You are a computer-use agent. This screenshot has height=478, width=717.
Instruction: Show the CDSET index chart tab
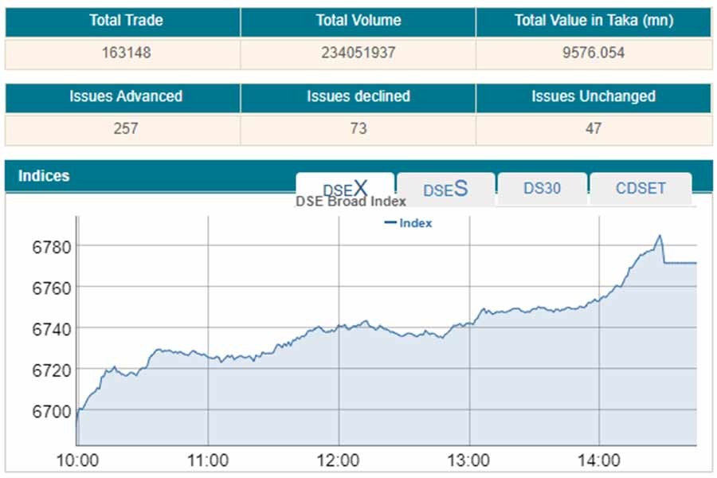[641, 189]
